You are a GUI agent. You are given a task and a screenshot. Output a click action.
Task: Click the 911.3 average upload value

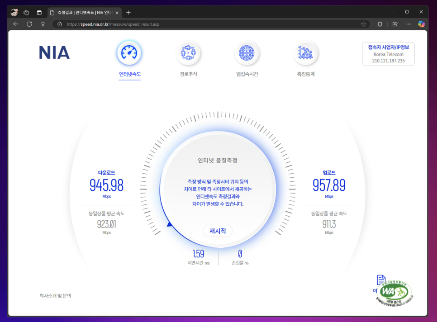329,224
